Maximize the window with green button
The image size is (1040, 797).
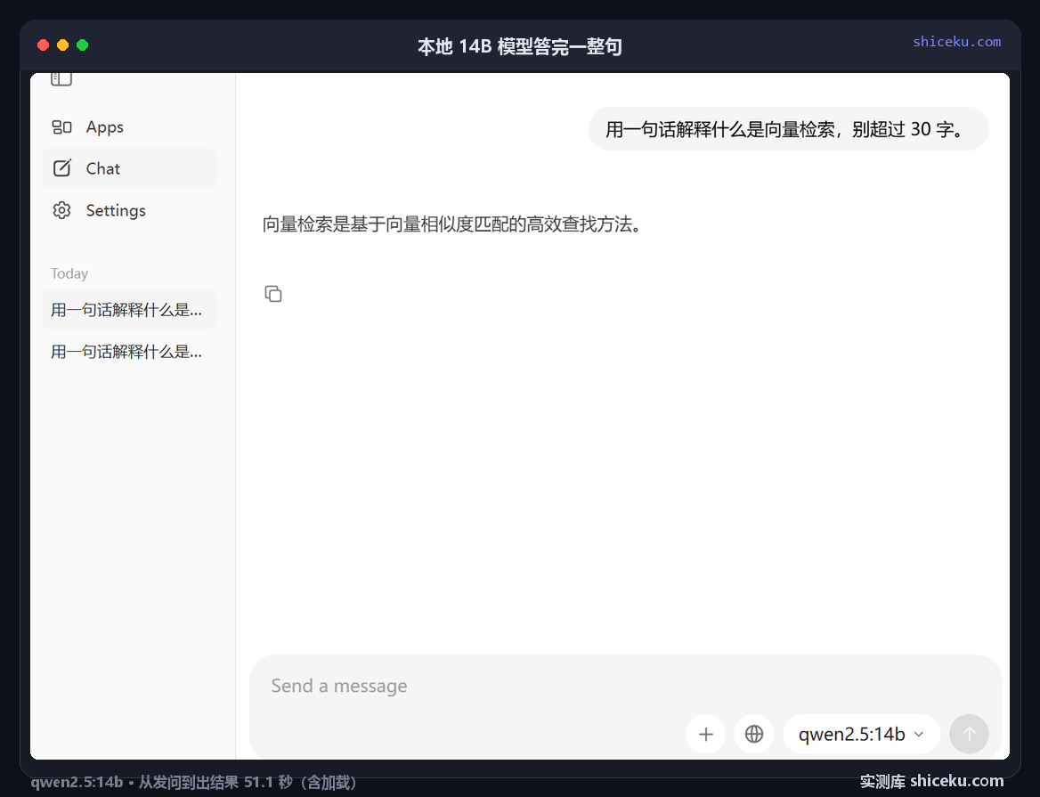[83, 45]
